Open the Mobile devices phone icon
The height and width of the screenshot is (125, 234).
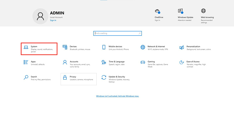click(104, 47)
